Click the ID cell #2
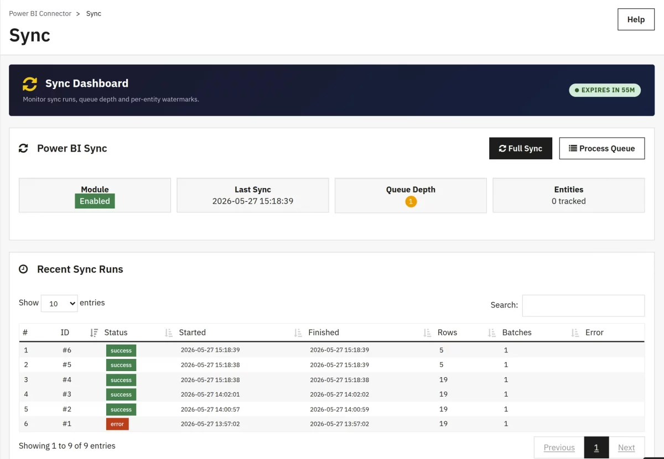The image size is (664, 459). (67, 409)
